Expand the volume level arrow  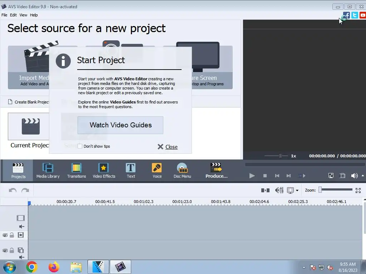(x=363, y=176)
